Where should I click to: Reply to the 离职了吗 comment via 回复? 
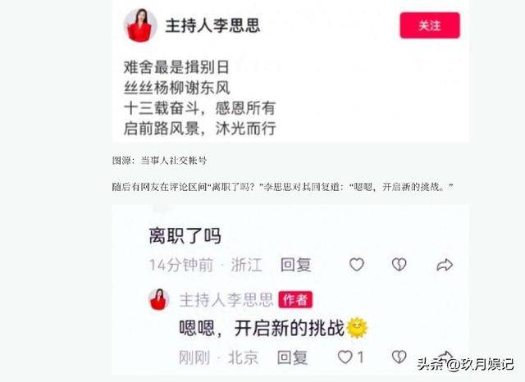point(296,265)
